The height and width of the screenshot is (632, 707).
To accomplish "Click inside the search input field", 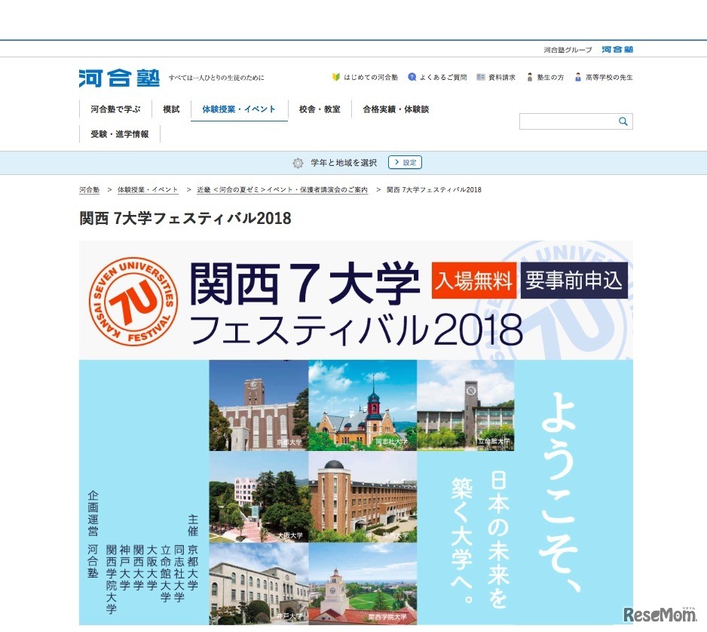I will pos(569,121).
